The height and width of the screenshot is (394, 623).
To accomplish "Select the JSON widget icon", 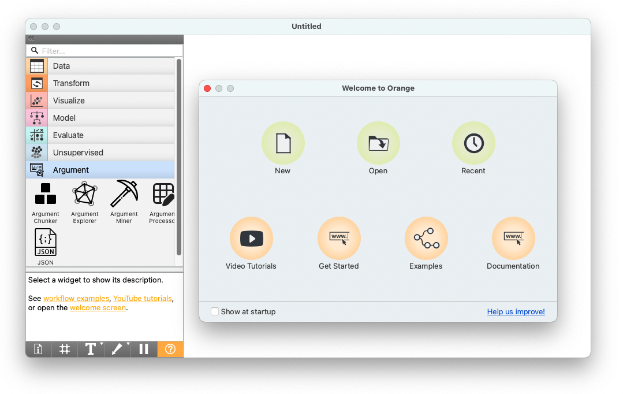I will (45, 242).
